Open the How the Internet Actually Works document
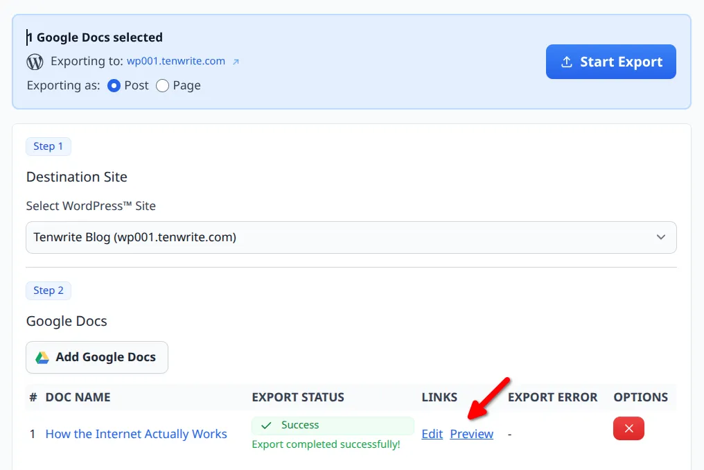Viewport: 704px width, 470px height. [x=136, y=433]
